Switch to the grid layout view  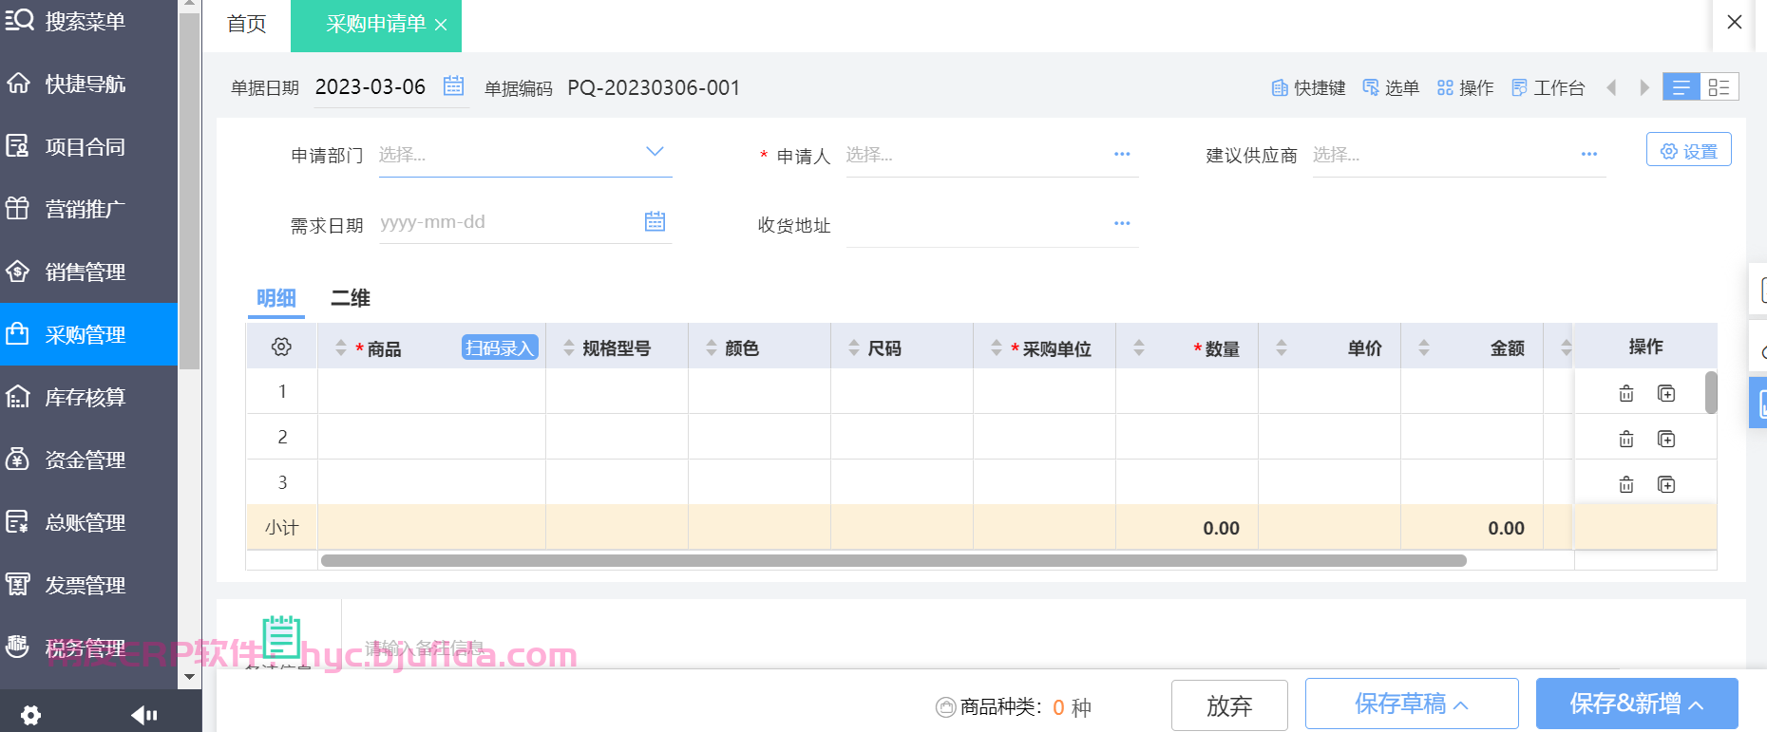tap(1719, 87)
